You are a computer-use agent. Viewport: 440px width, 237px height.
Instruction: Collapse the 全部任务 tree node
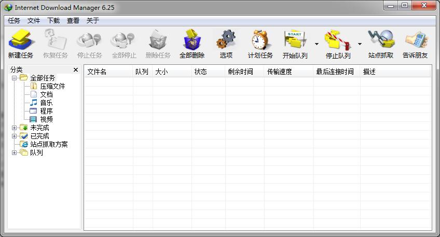14,78
